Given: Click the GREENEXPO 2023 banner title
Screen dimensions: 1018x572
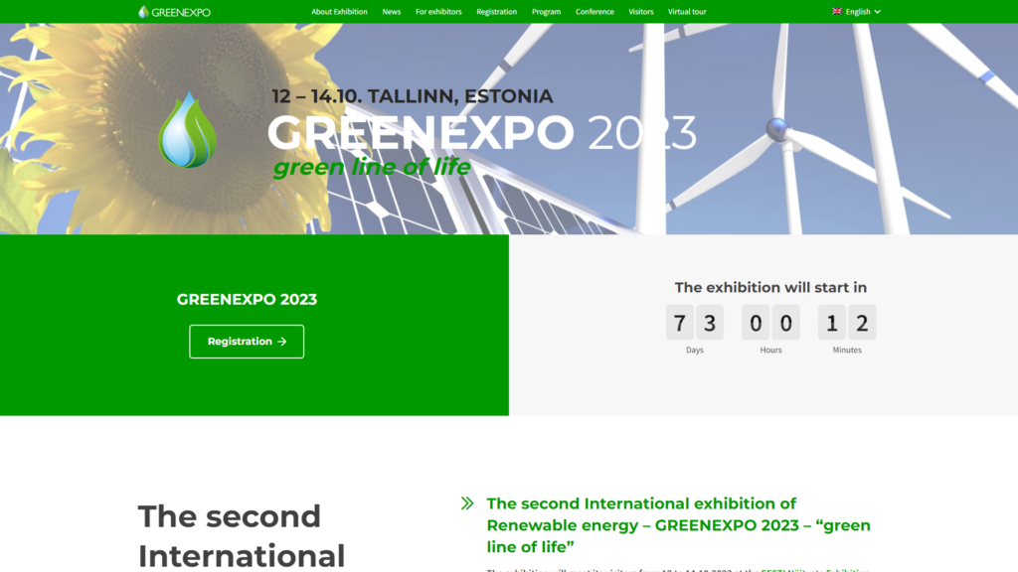Looking at the screenshot, I should (482, 132).
